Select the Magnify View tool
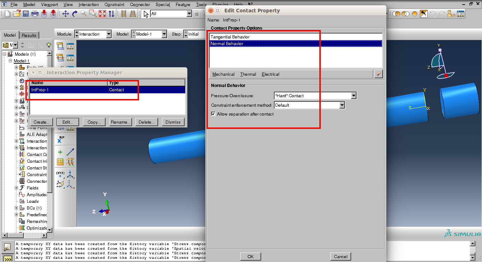The width and height of the screenshot is (482, 262). pos(84,14)
